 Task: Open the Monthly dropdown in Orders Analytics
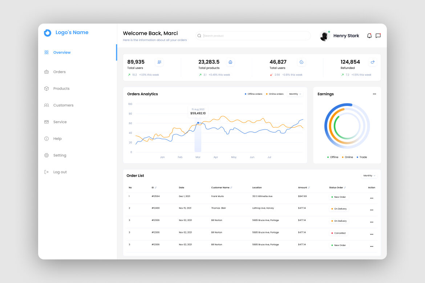295,94
